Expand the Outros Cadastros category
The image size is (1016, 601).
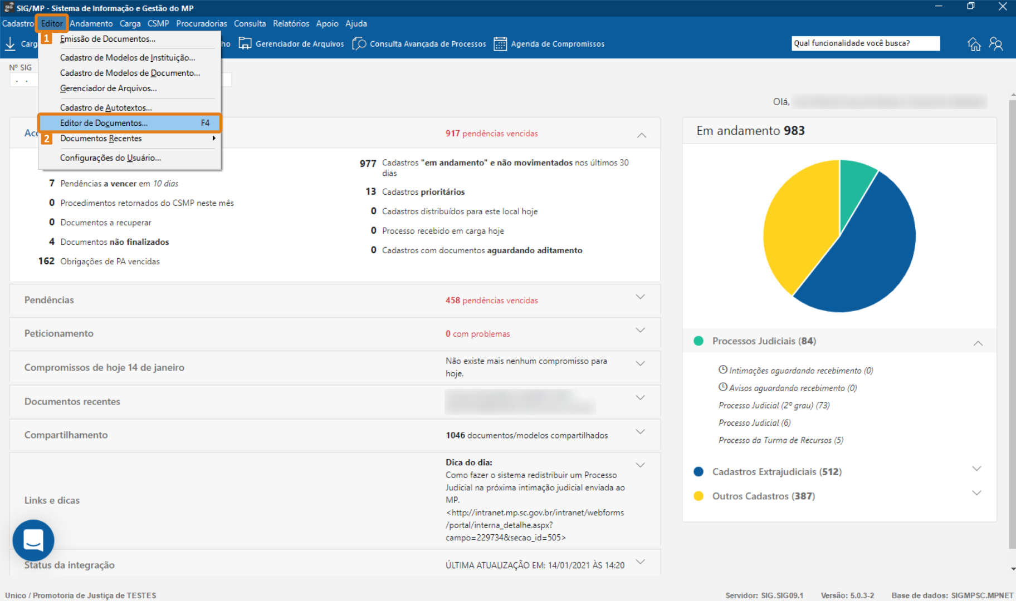pos(976,493)
